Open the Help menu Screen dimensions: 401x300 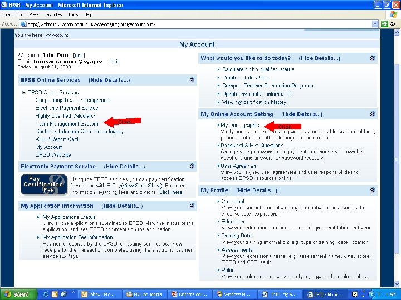[x=88, y=14]
